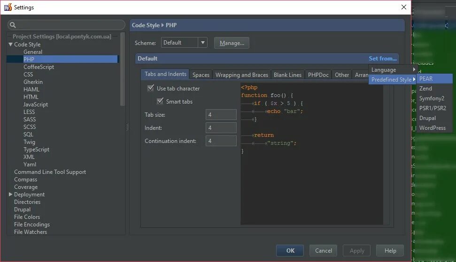456x262 pixels.
Task: Click the Indent input field
Action: tap(221, 127)
